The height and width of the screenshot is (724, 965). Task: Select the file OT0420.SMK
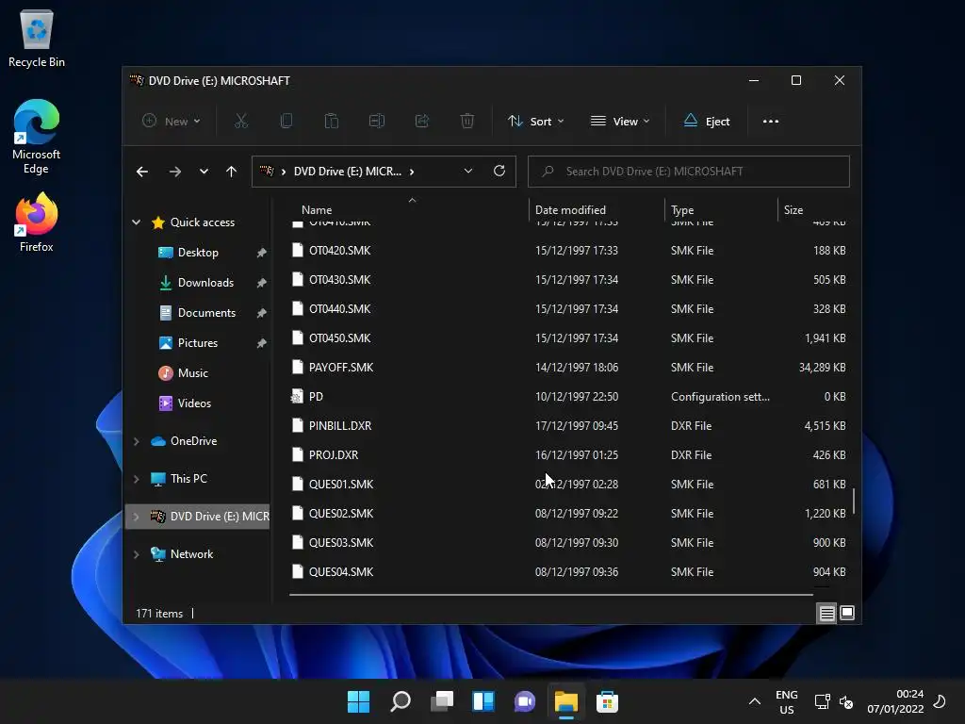pos(568,251)
